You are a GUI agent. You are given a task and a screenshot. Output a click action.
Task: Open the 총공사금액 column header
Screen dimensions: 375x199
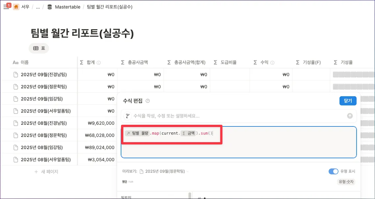140,62
